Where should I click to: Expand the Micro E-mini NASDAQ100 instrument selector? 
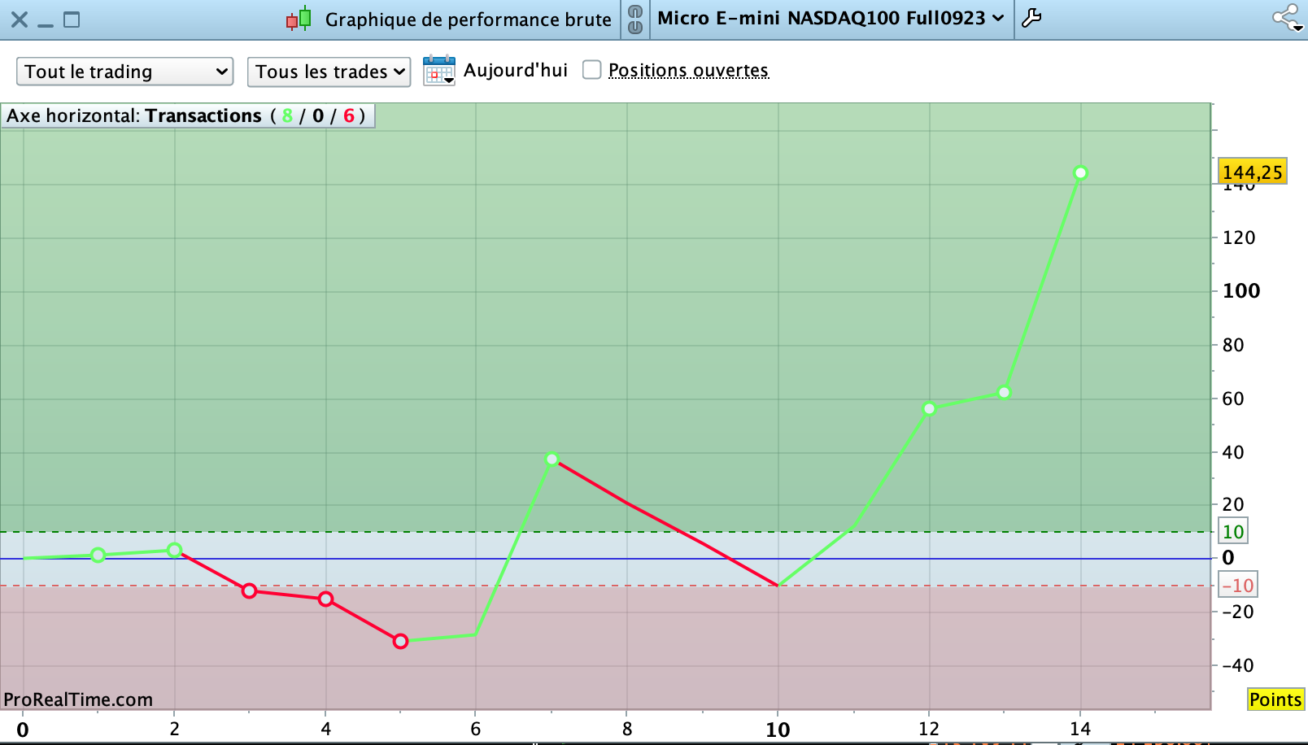(x=831, y=19)
